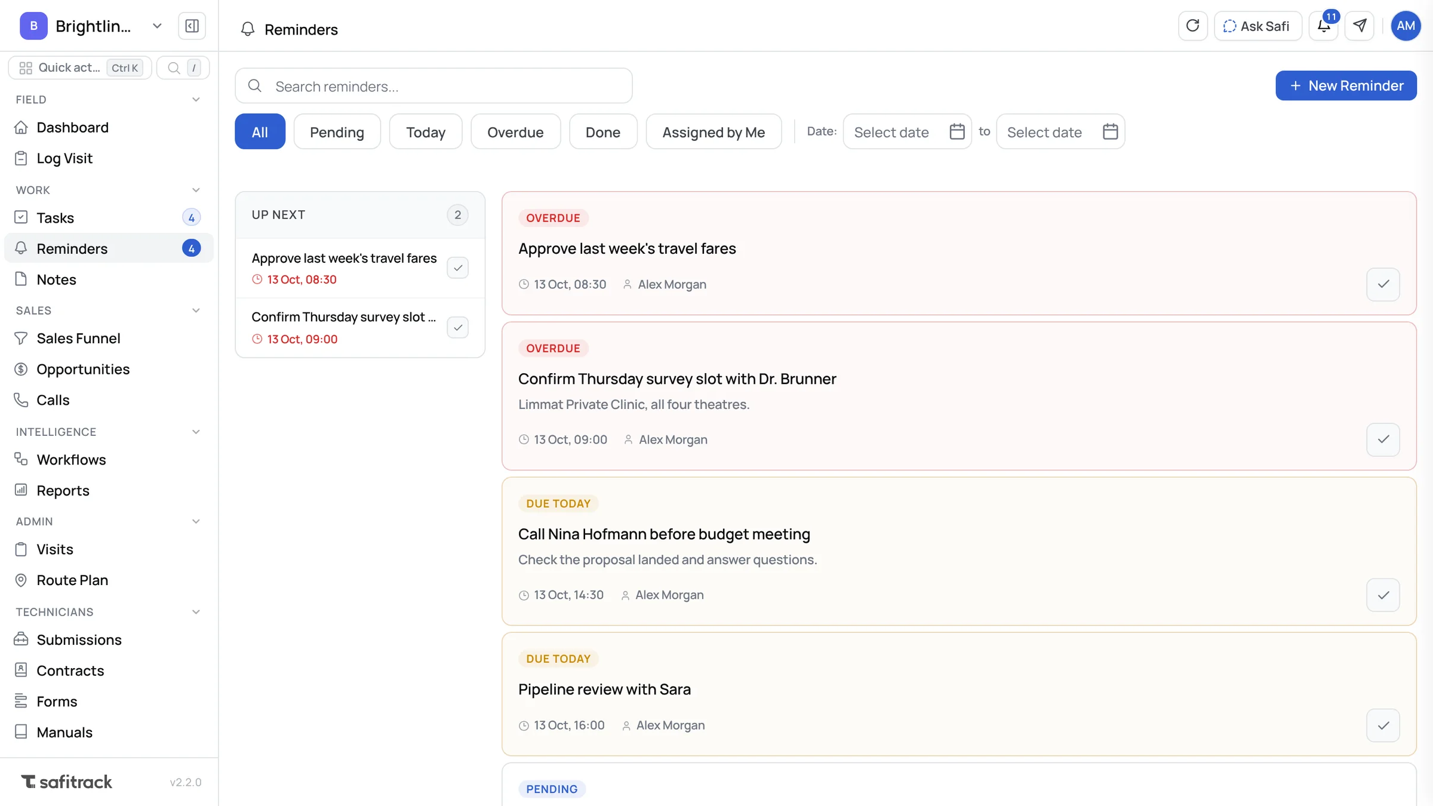The width and height of the screenshot is (1433, 806).
Task: Open Ask Safi assistant
Action: 1257,26
